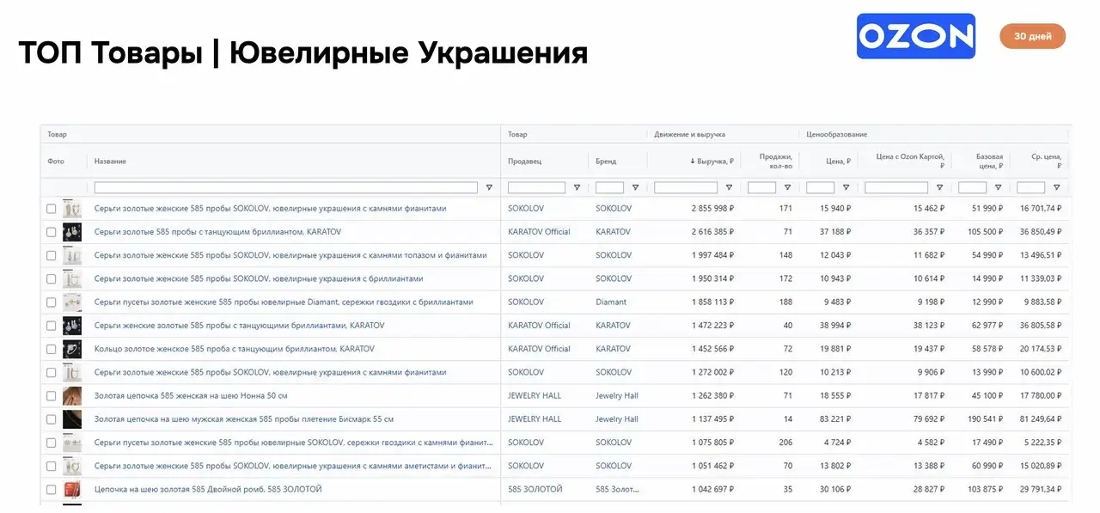Viewport: 1100px width, 513px height.
Task: Click the filter icon under Бренд column
Action: (635, 187)
